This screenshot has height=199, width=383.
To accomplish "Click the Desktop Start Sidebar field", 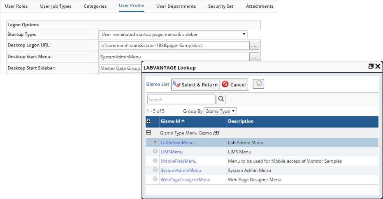I will 121,68.
